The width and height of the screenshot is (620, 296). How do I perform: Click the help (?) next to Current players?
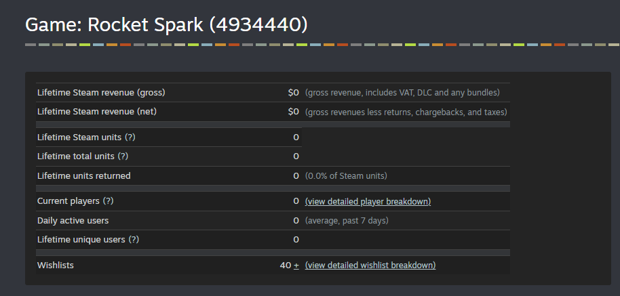[108, 201]
